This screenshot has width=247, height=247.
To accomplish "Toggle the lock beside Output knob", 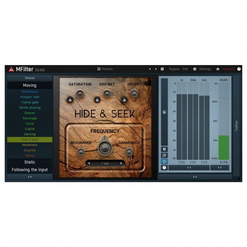I will [124, 100].
